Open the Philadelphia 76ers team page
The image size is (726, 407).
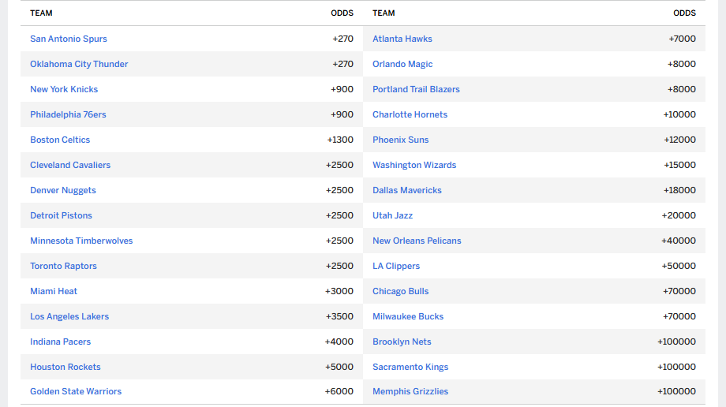click(x=68, y=114)
